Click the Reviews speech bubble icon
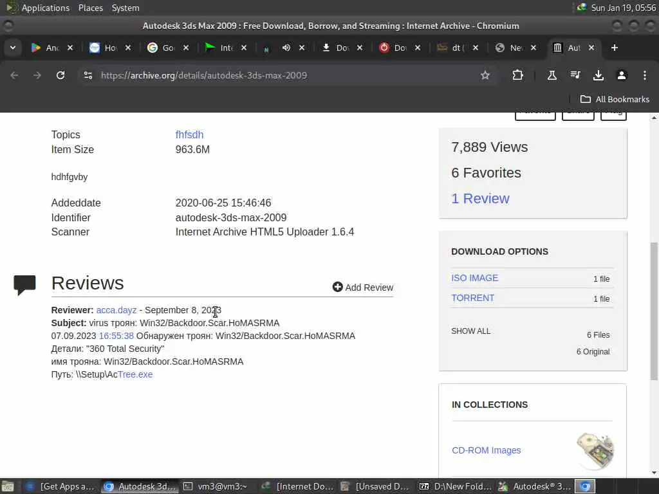Image resolution: width=659 pixels, height=494 pixels. point(25,285)
